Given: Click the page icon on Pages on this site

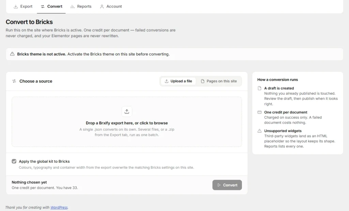Looking at the screenshot, I should pos(202,81).
